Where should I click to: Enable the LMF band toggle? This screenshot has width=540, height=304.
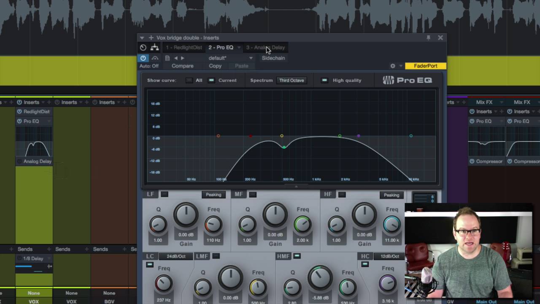(x=216, y=256)
